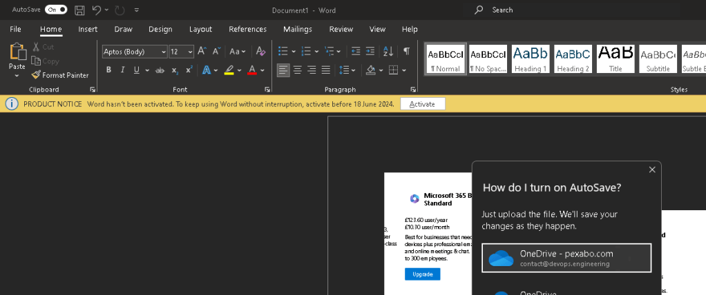Click the Paste clipboard icon
Screen dimensions: 706x295
point(17,51)
